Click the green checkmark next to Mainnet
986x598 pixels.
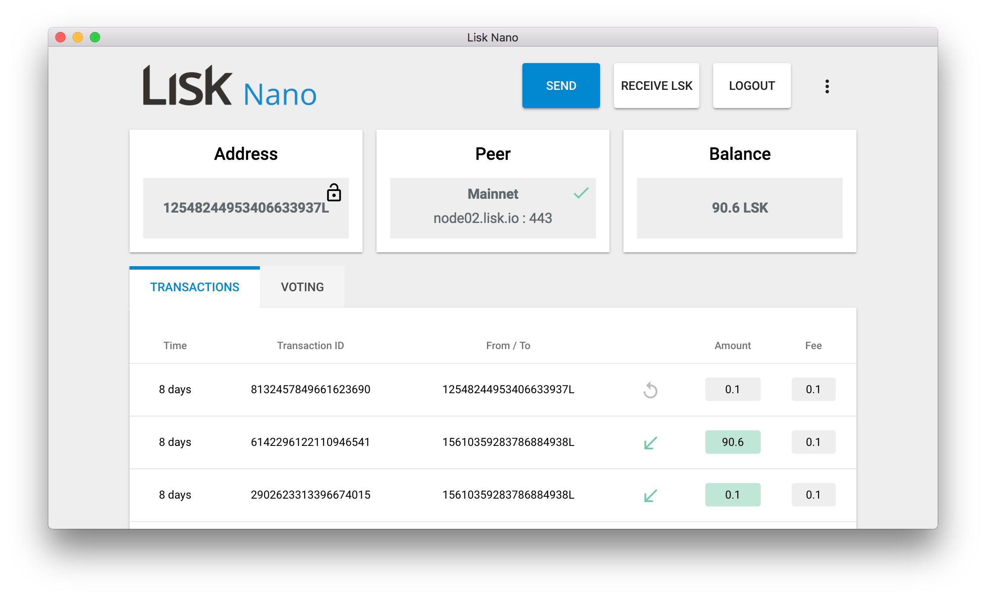click(581, 193)
